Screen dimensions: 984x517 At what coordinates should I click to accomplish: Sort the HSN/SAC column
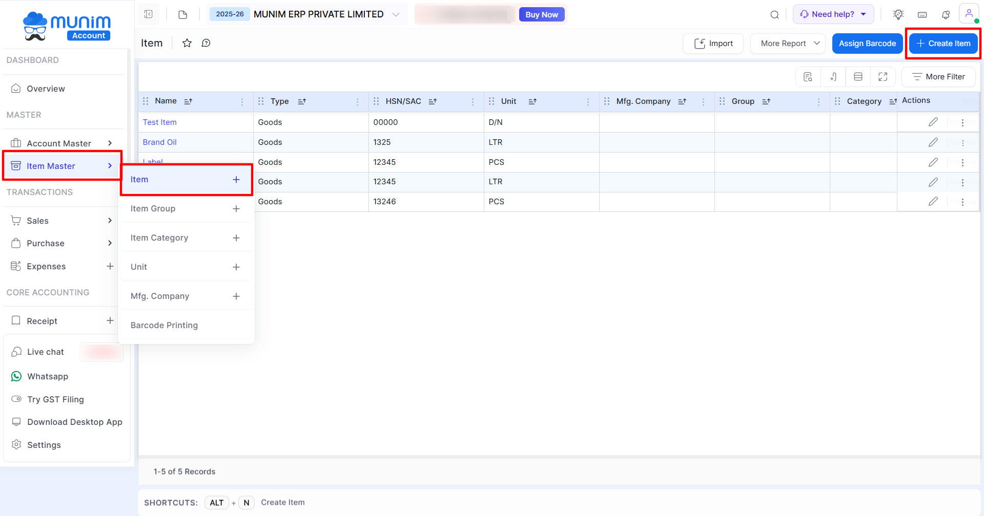click(433, 101)
